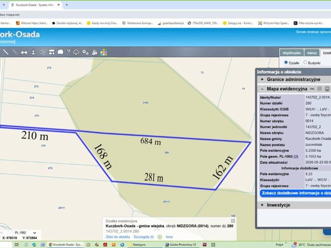Open the PL-1992 coordinate system dropdown
This screenshot has width=331, height=248.
pyautogui.click(x=25, y=233)
